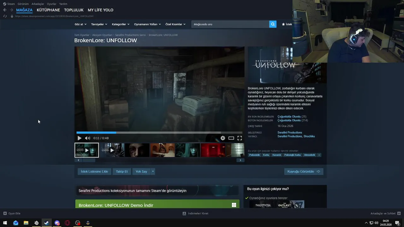
Task: Click the plus icon next to Oyun Ekle
Action: pos(5,213)
